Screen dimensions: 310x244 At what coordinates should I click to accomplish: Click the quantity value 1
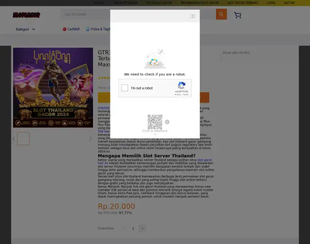point(133,229)
